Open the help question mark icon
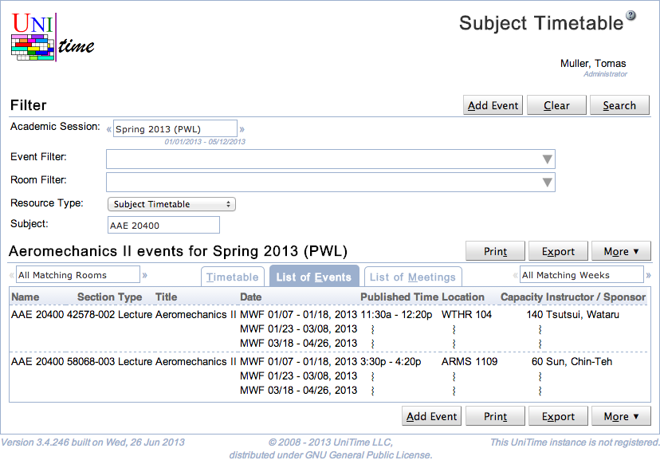 pyautogui.click(x=631, y=16)
